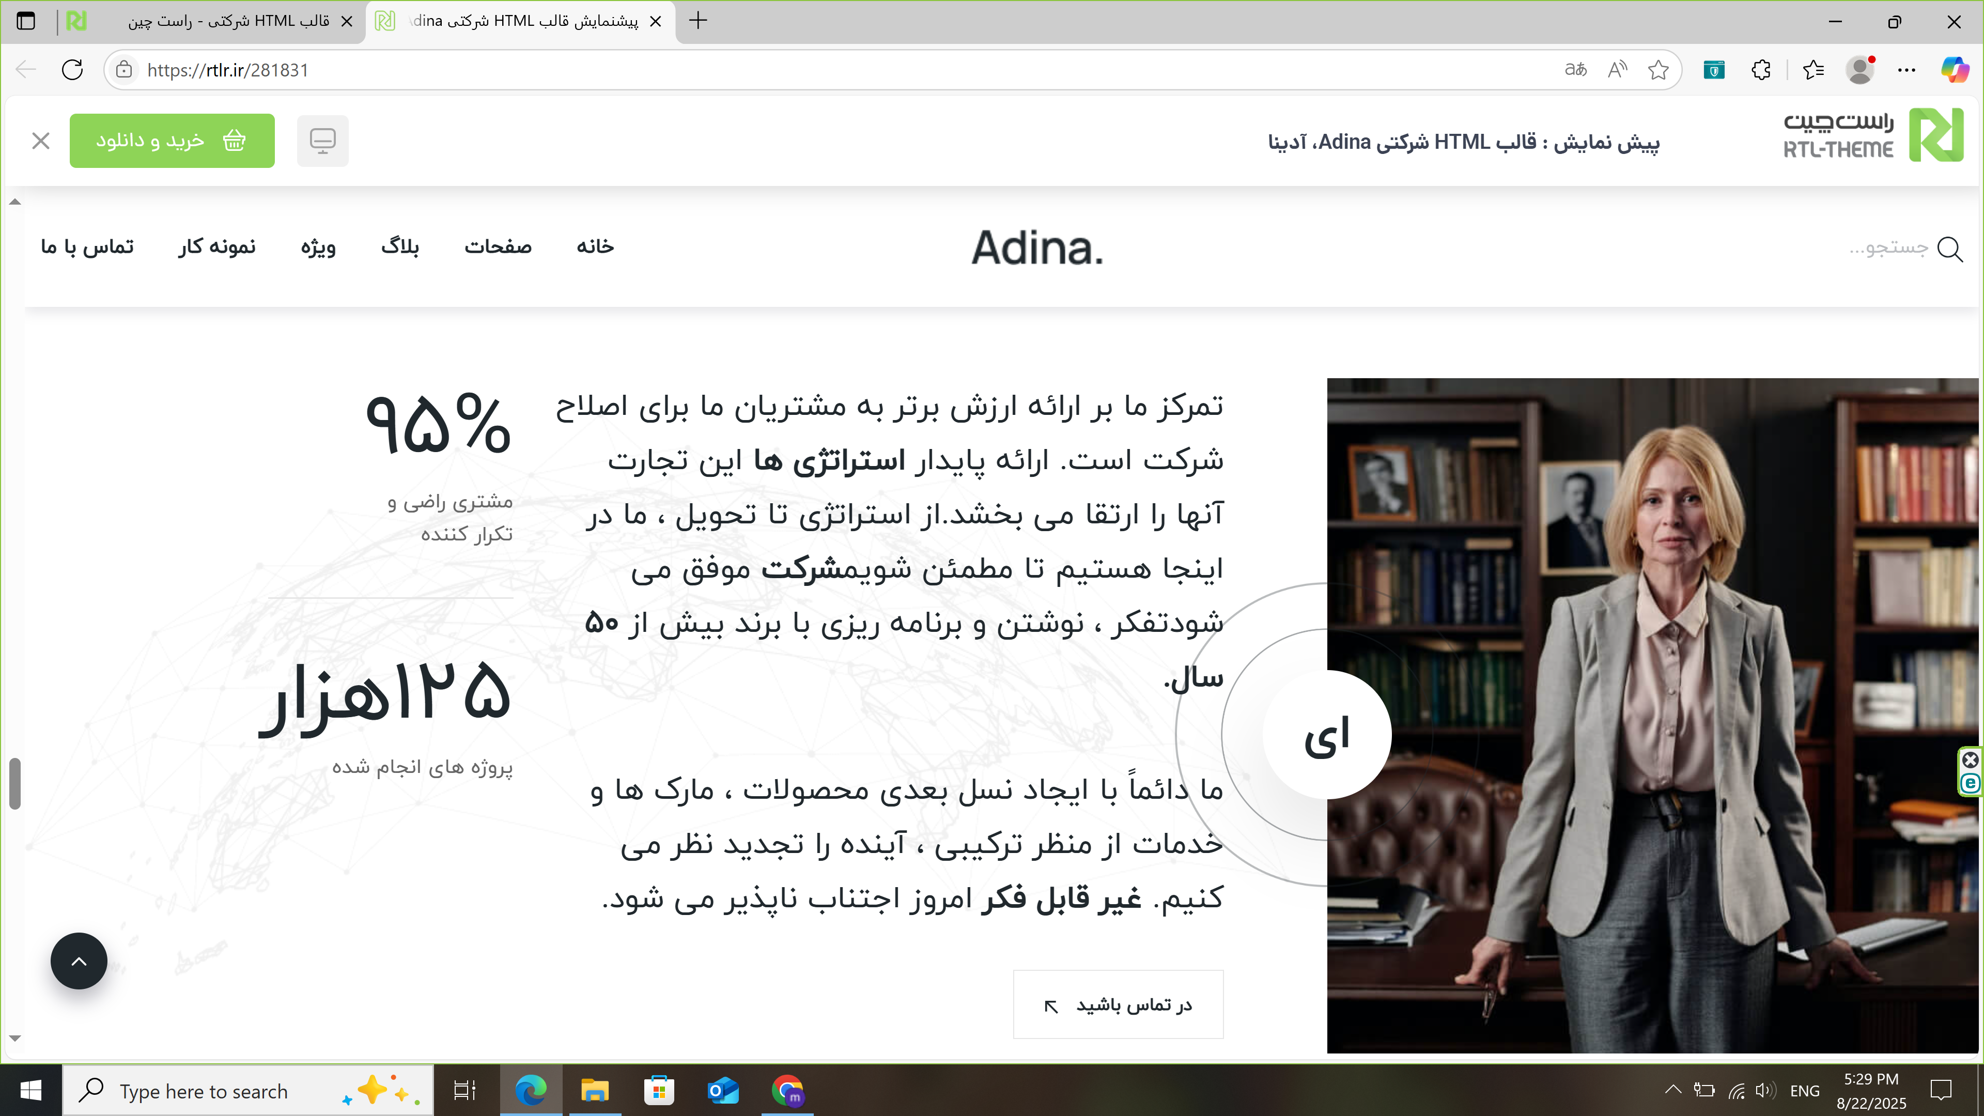Click the search magnifier icon on Adina site

click(1949, 249)
